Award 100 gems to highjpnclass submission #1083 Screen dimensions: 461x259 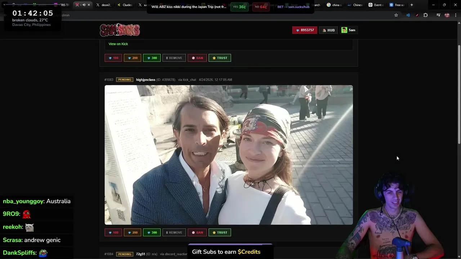click(x=113, y=232)
